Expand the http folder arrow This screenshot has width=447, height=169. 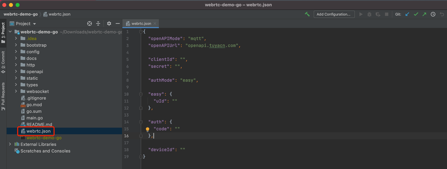[x=16, y=65]
